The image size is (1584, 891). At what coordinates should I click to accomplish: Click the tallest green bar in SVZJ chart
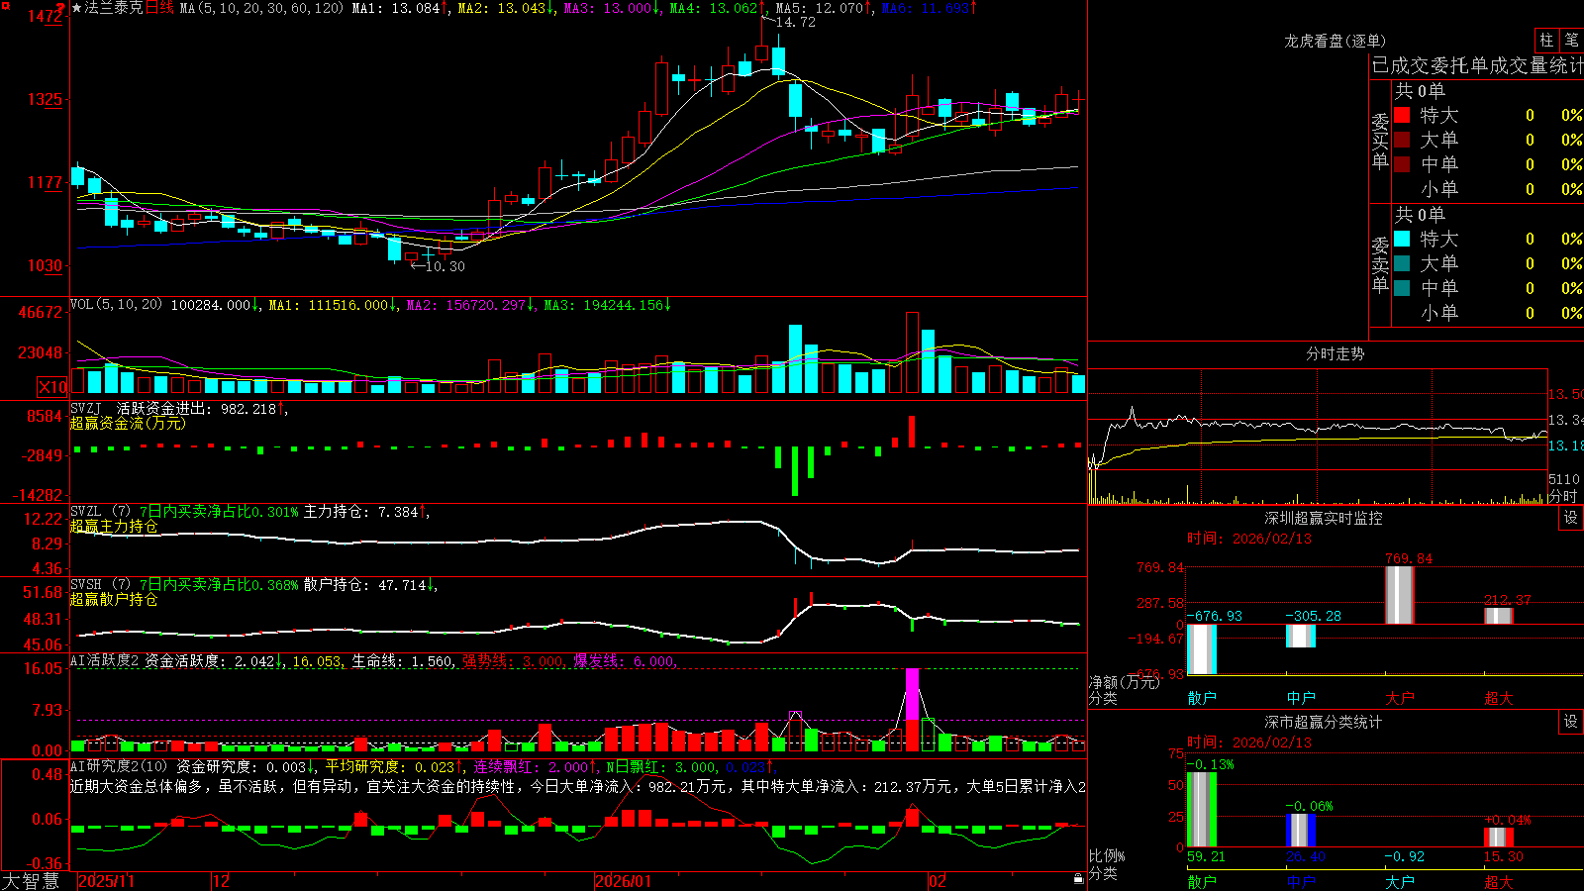pos(795,471)
